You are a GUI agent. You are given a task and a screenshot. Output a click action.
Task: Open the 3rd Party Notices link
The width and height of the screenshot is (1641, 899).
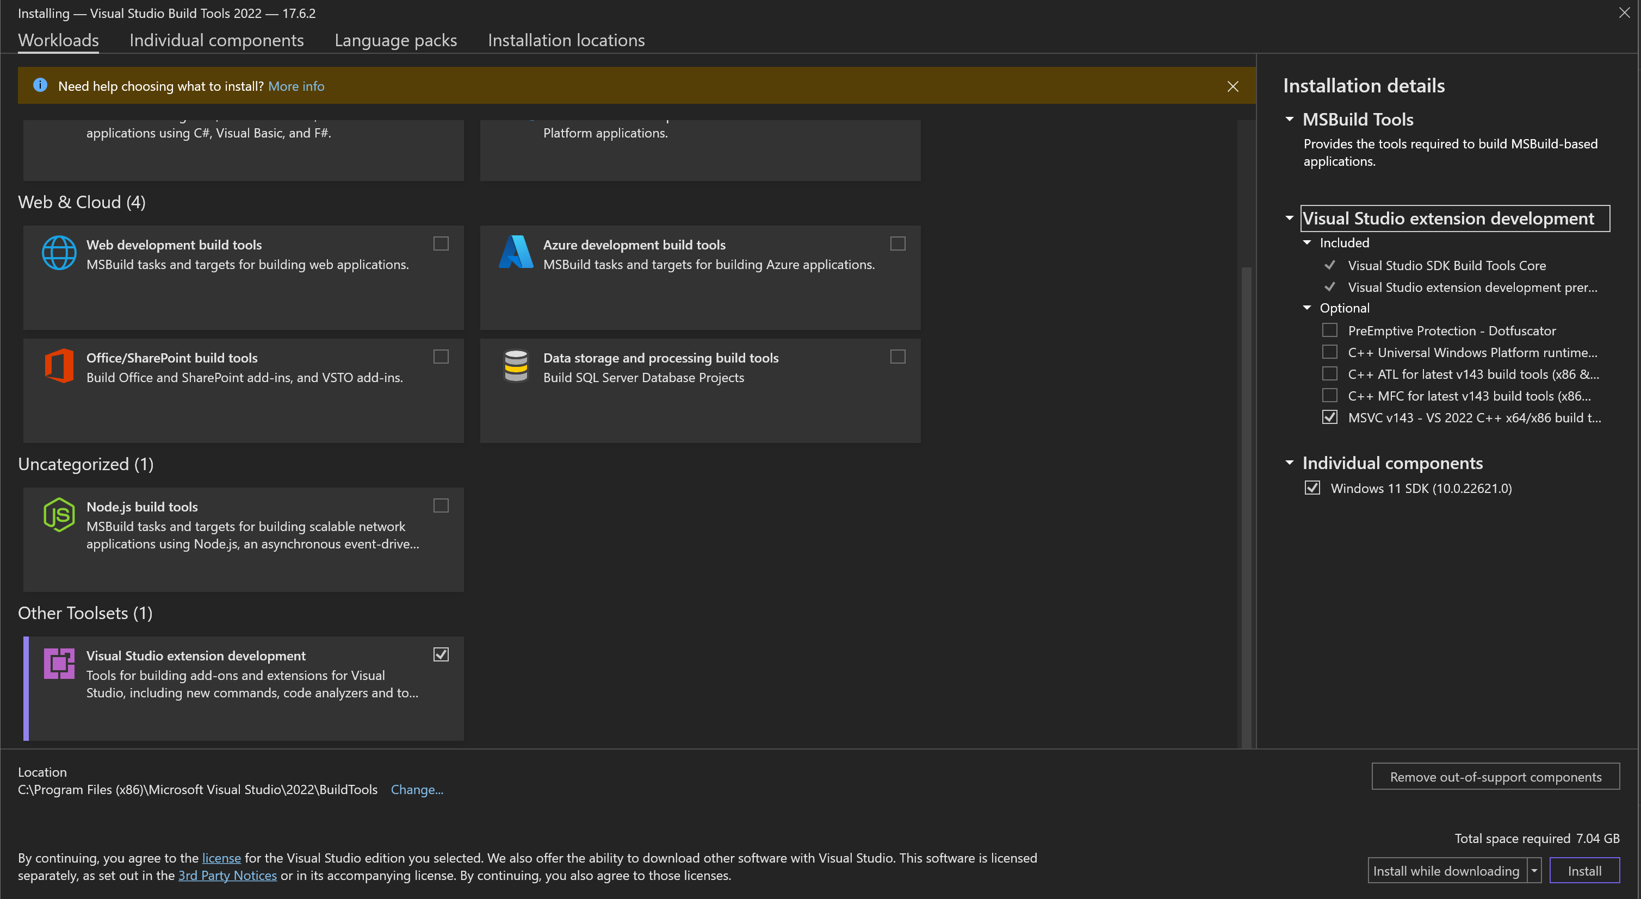tap(227, 876)
